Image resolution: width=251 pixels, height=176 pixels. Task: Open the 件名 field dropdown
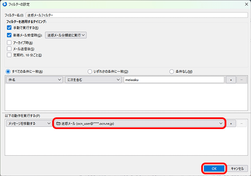tap(34, 80)
